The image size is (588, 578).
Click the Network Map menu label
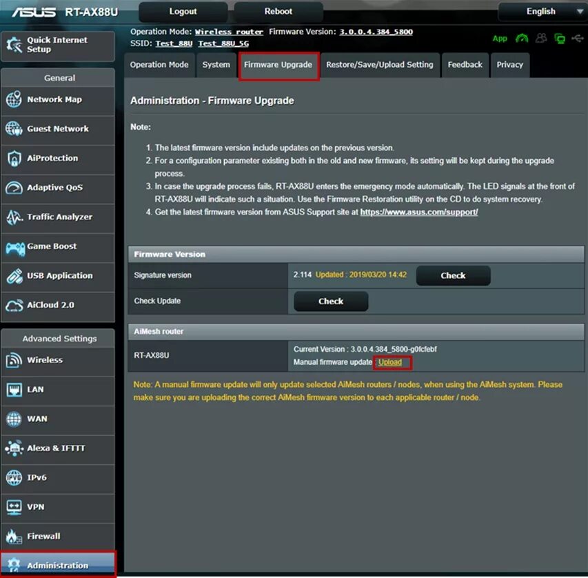pyautogui.click(x=54, y=99)
